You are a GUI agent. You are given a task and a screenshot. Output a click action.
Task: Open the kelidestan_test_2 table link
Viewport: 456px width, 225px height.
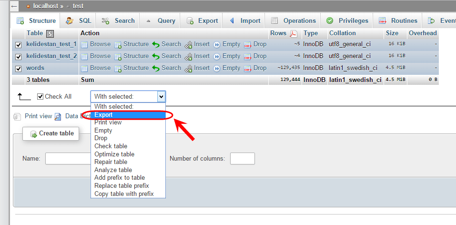tap(51, 56)
